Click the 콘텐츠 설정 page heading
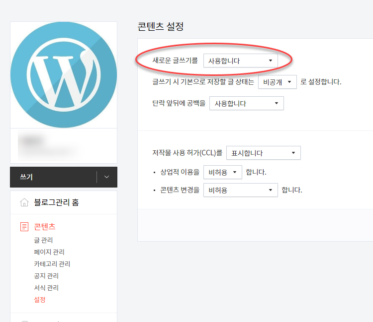This screenshot has width=373, height=322. coord(161,26)
